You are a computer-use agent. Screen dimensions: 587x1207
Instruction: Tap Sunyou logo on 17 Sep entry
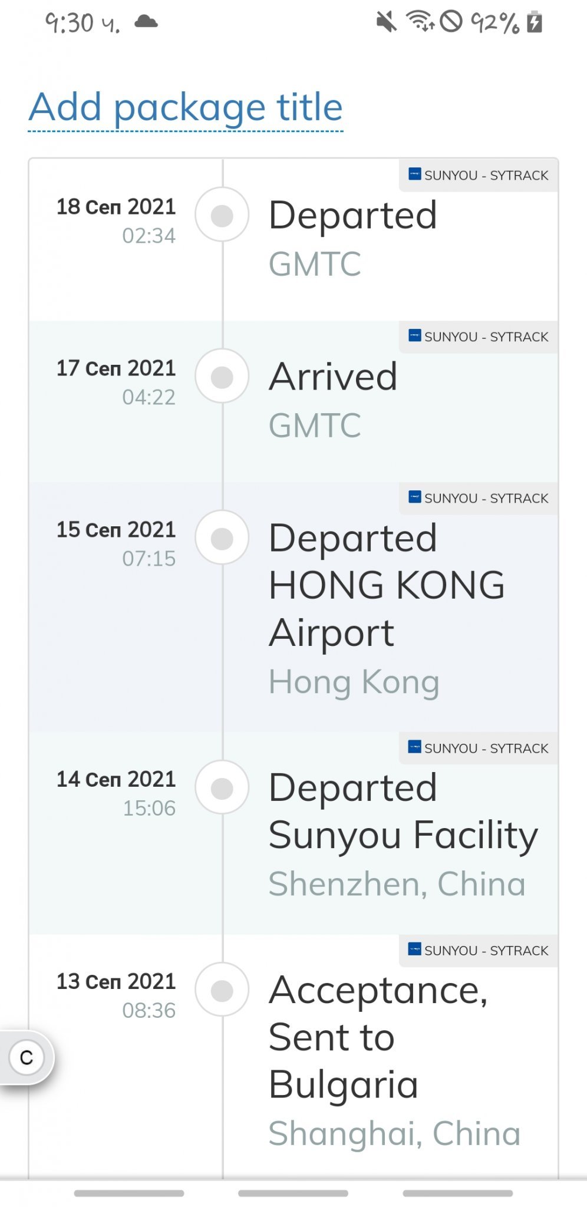(x=415, y=336)
